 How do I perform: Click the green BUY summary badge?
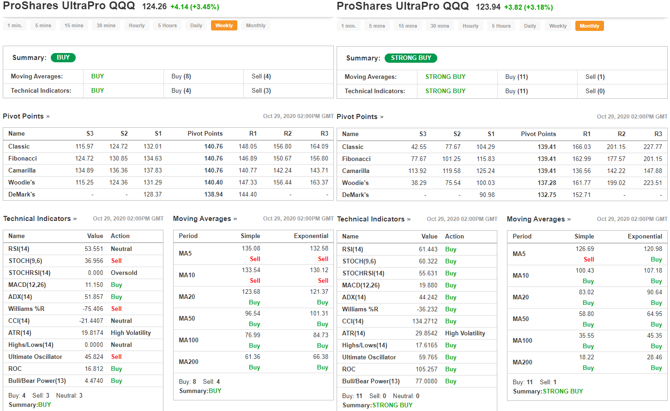click(x=63, y=58)
